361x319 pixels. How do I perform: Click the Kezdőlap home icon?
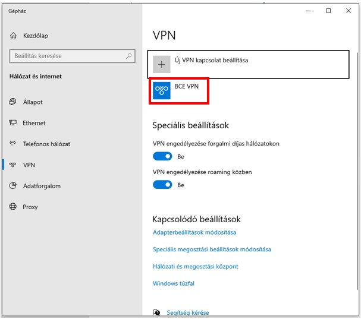click(13, 36)
